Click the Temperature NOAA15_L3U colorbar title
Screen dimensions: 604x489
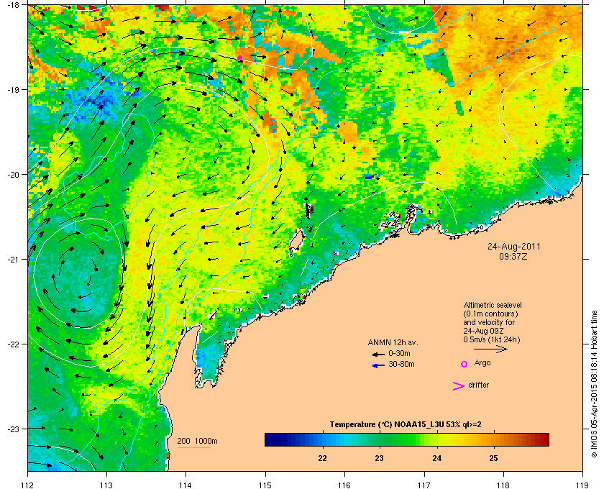pyautogui.click(x=406, y=425)
